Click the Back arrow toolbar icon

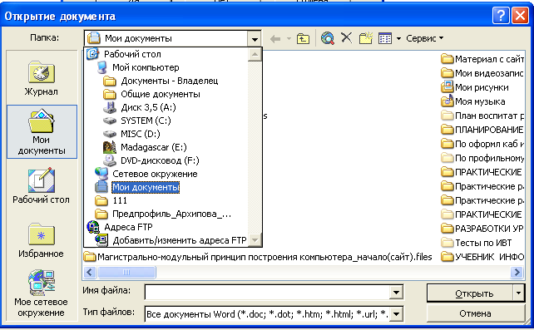tap(275, 39)
